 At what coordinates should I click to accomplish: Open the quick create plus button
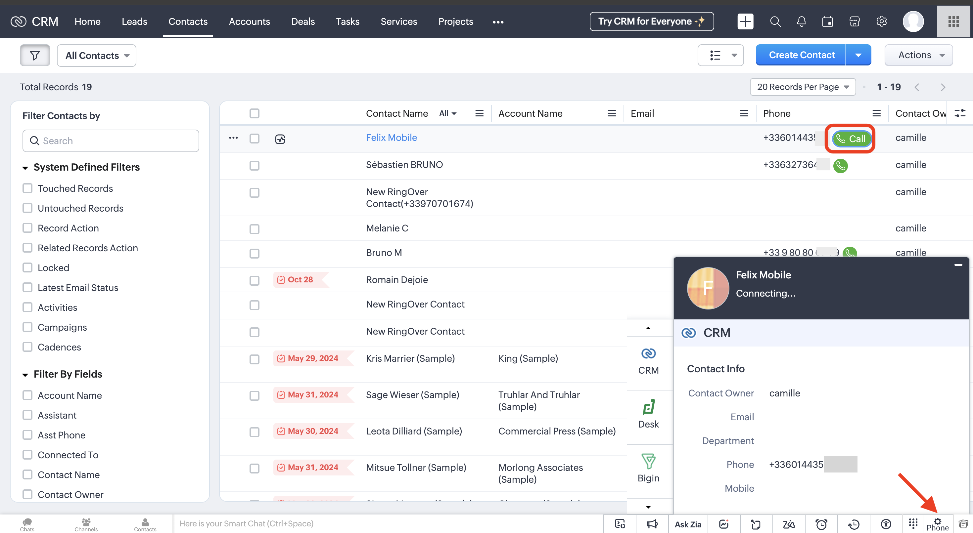(745, 21)
